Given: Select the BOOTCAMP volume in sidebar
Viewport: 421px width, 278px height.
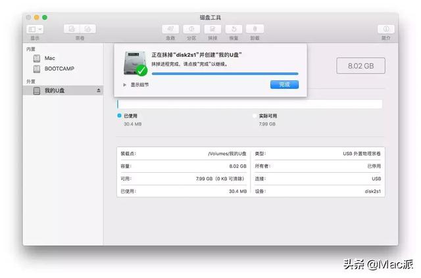Looking at the screenshot, I should (x=63, y=69).
